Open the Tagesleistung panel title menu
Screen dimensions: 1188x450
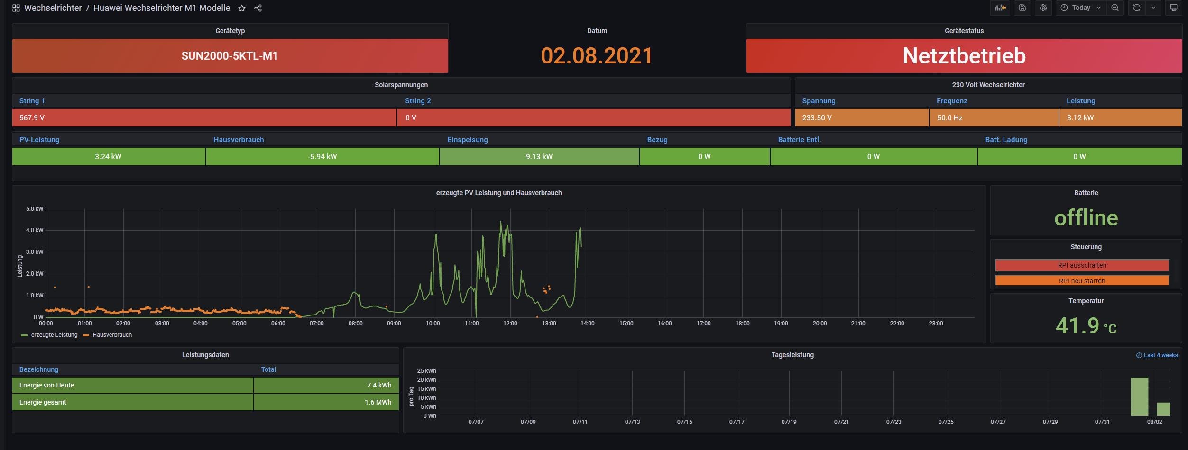792,355
